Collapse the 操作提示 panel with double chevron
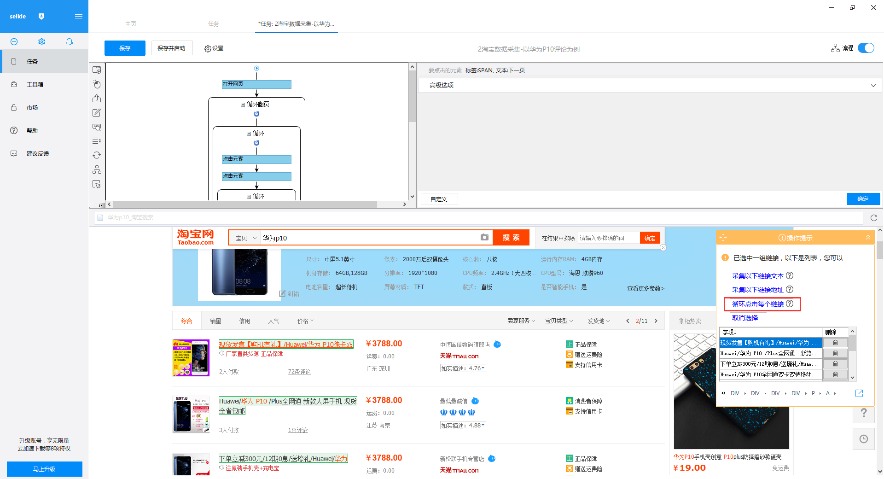This screenshot has height=479, width=884. point(868,238)
